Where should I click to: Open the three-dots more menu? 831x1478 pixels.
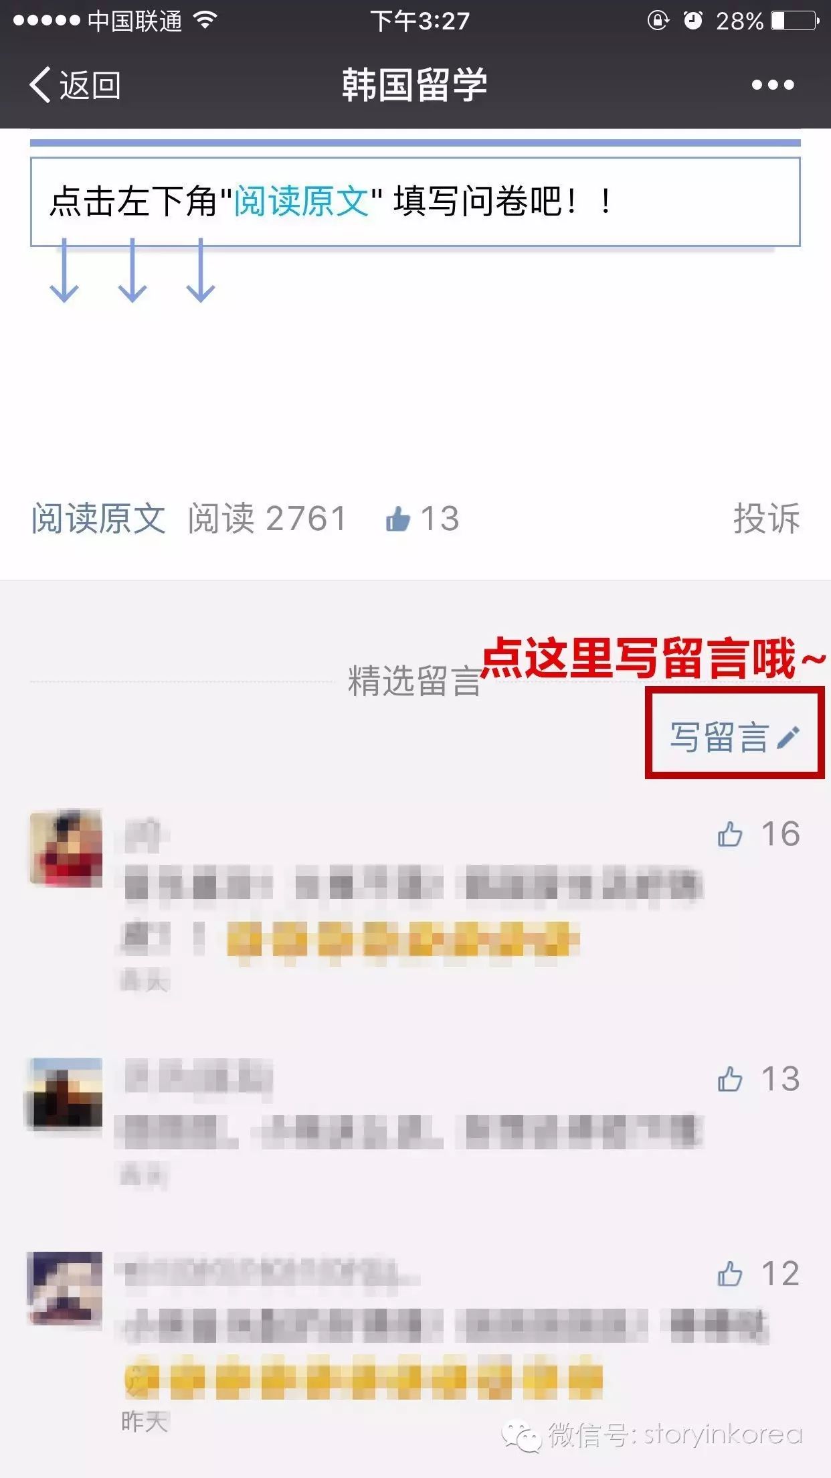773,85
